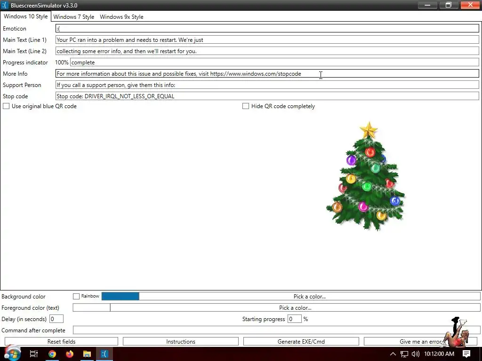Click the Foreground color (text) label
482x361 pixels.
click(30, 308)
